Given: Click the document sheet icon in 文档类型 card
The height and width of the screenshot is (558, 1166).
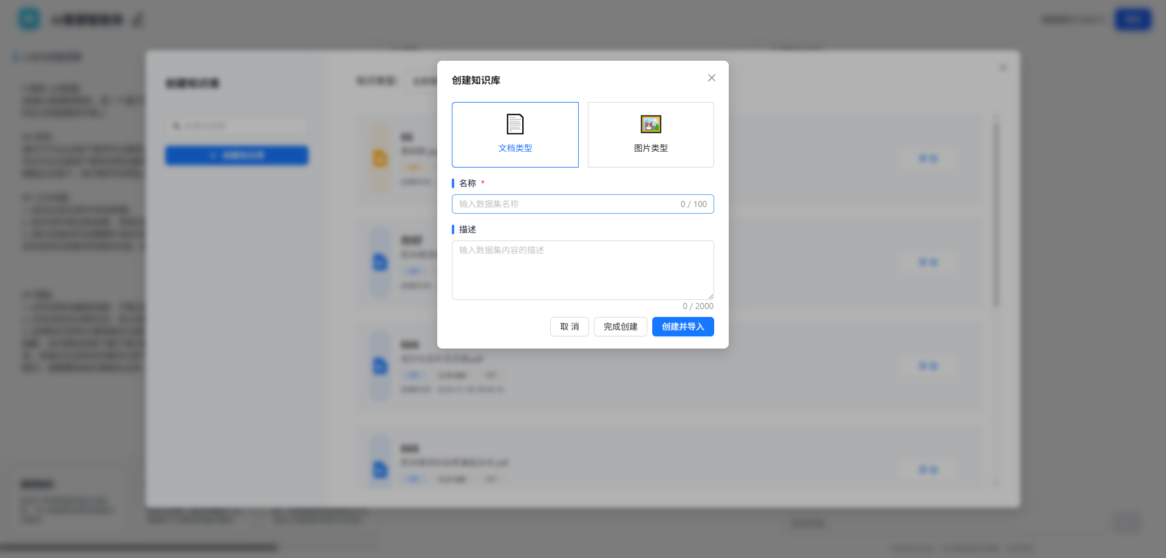Looking at the screenshot, I should point(515,124).
